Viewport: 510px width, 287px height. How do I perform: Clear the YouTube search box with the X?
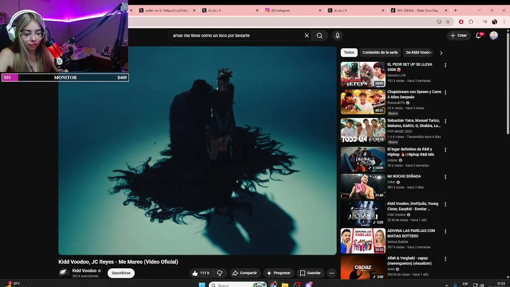pyautogui.click(x=307, y=35)
